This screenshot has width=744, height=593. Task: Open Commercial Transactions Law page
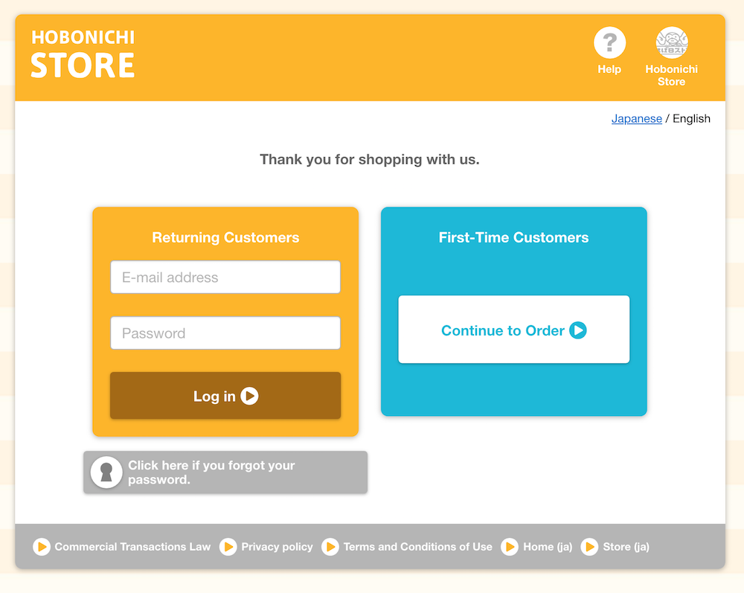[x=132, y=547]
